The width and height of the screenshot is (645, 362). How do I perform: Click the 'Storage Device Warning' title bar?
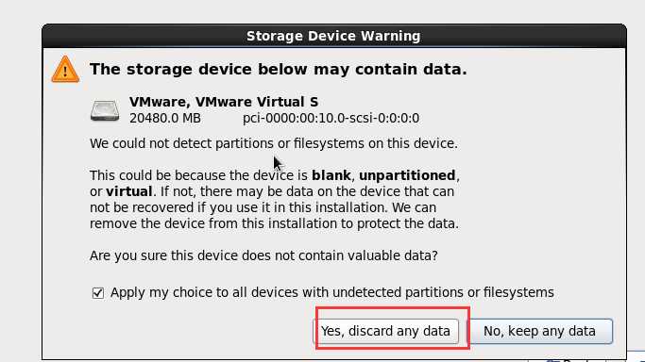click(333, 36)
